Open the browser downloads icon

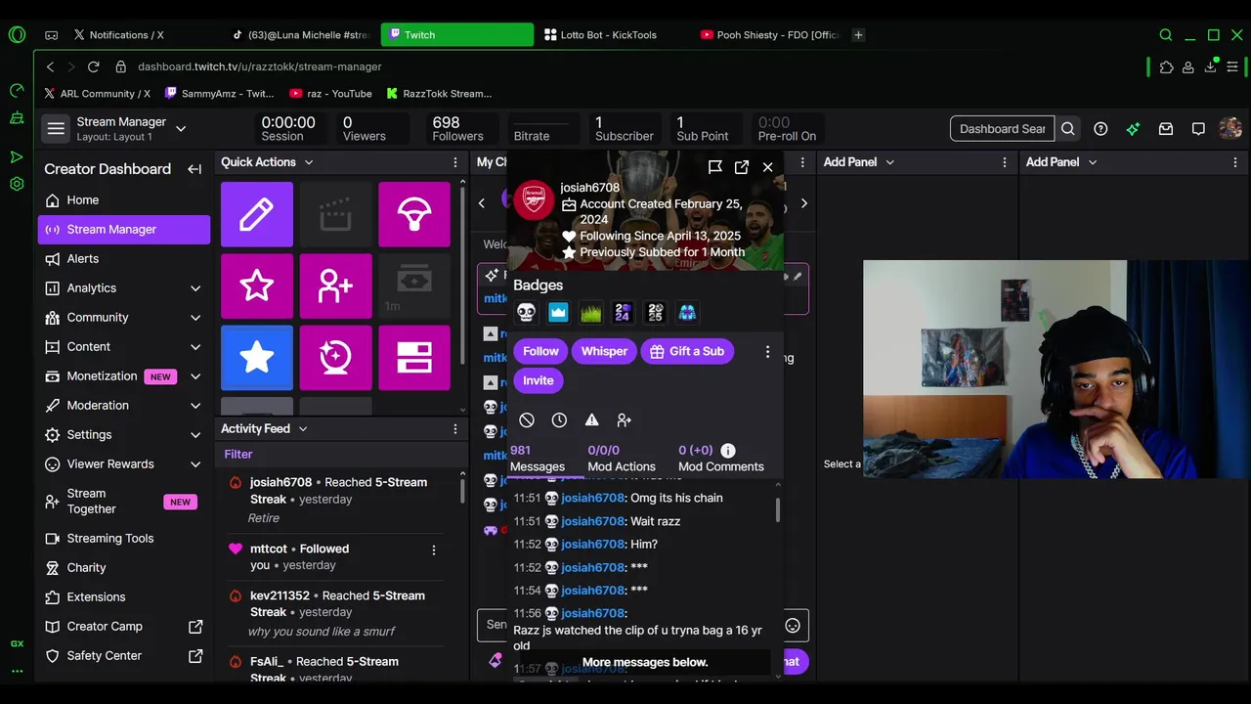pos(1210,66)
